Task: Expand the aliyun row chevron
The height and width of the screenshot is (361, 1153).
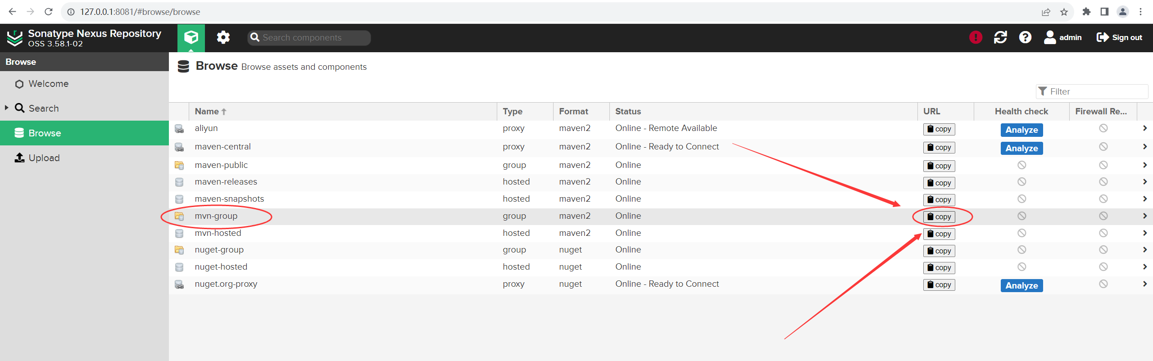Action: (1144, 128)
